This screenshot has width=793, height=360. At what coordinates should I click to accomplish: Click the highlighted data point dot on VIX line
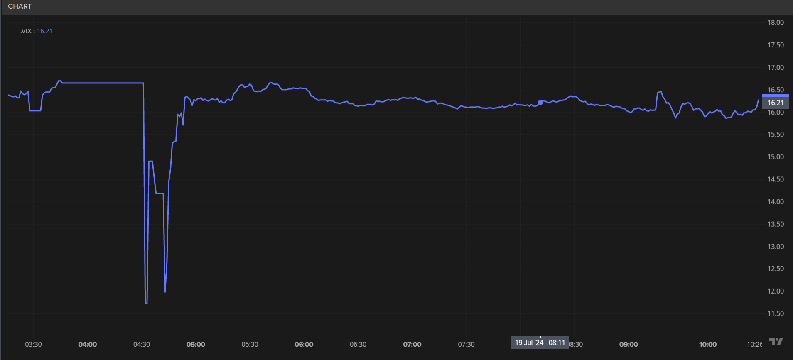540,103
